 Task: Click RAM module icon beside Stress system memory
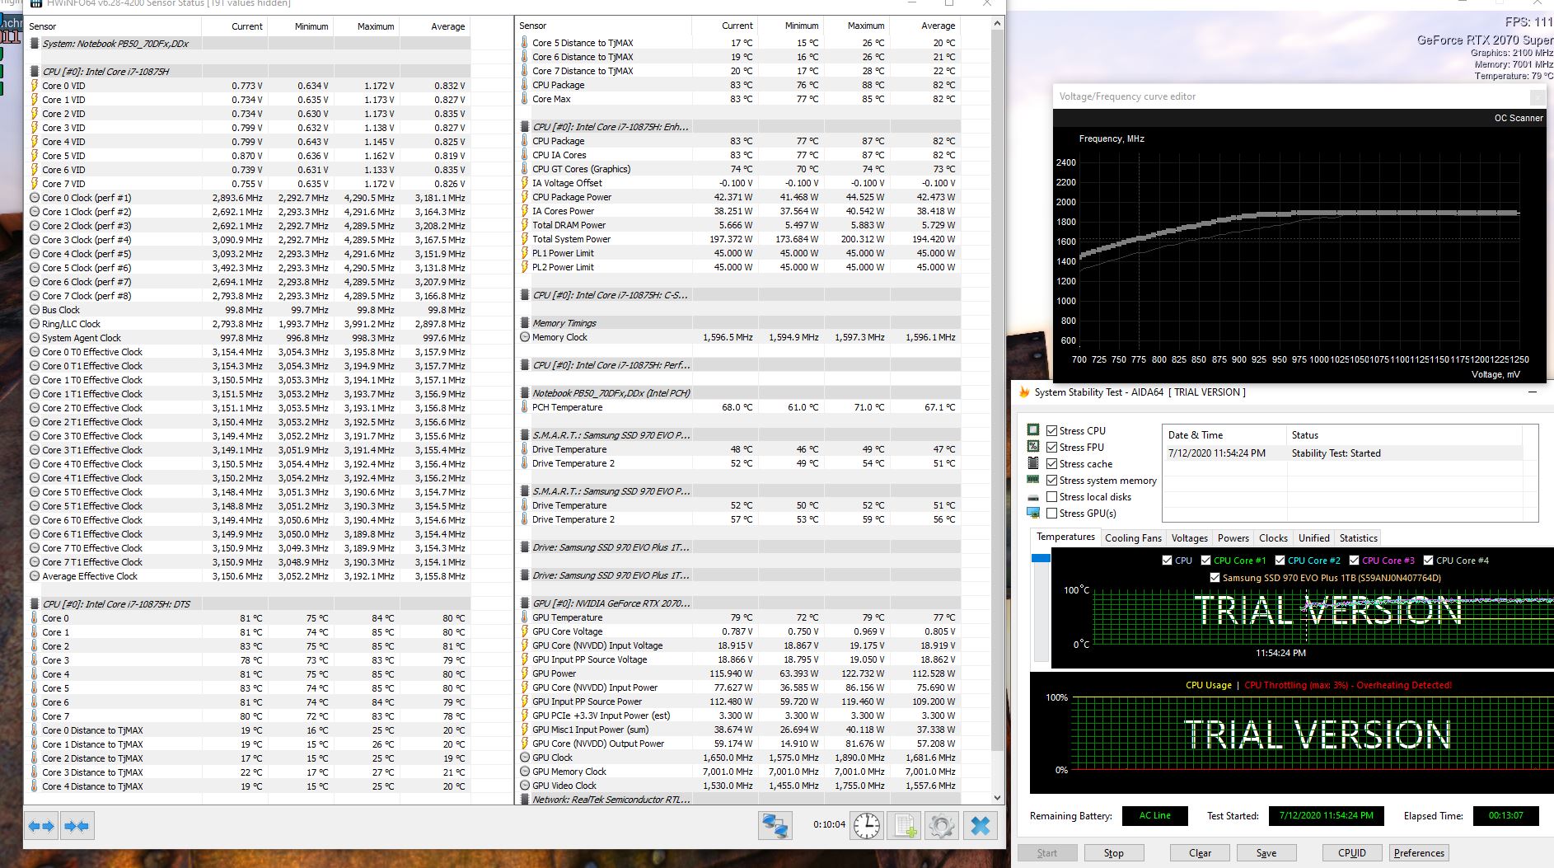(x=1033, y=480)
